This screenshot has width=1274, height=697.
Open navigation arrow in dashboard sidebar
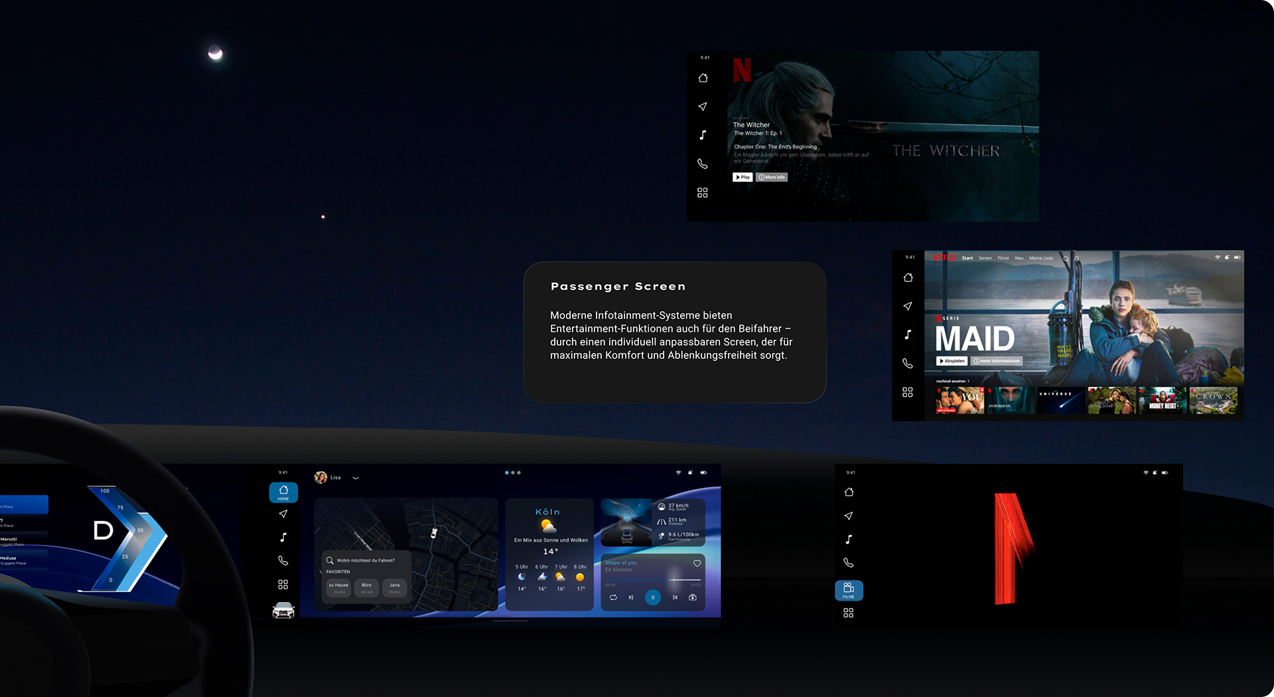[283, 514]
